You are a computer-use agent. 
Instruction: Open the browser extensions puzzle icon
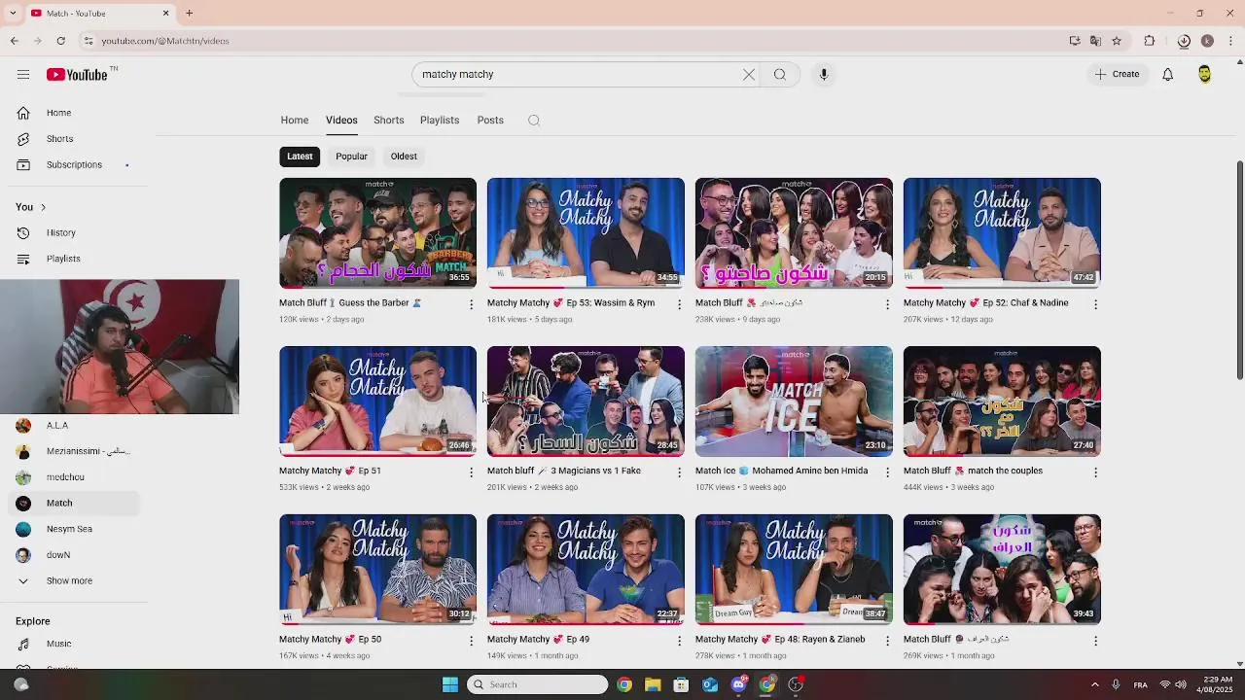click(1150, 41)
